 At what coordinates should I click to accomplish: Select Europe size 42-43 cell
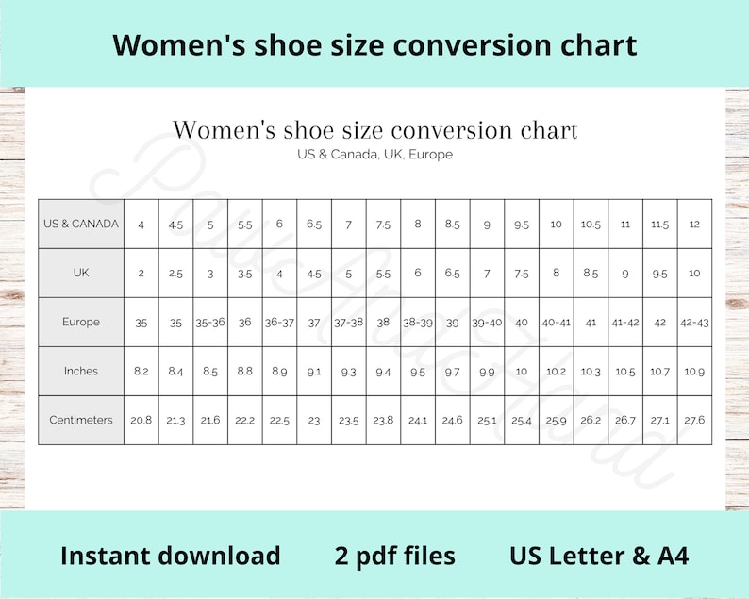[694, 322]
